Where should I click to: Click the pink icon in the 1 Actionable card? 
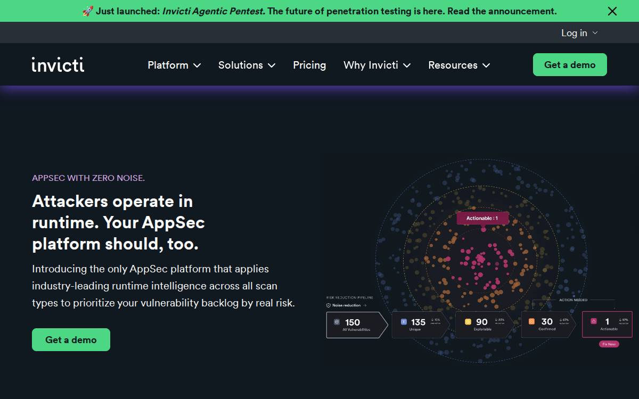point(594,321)
